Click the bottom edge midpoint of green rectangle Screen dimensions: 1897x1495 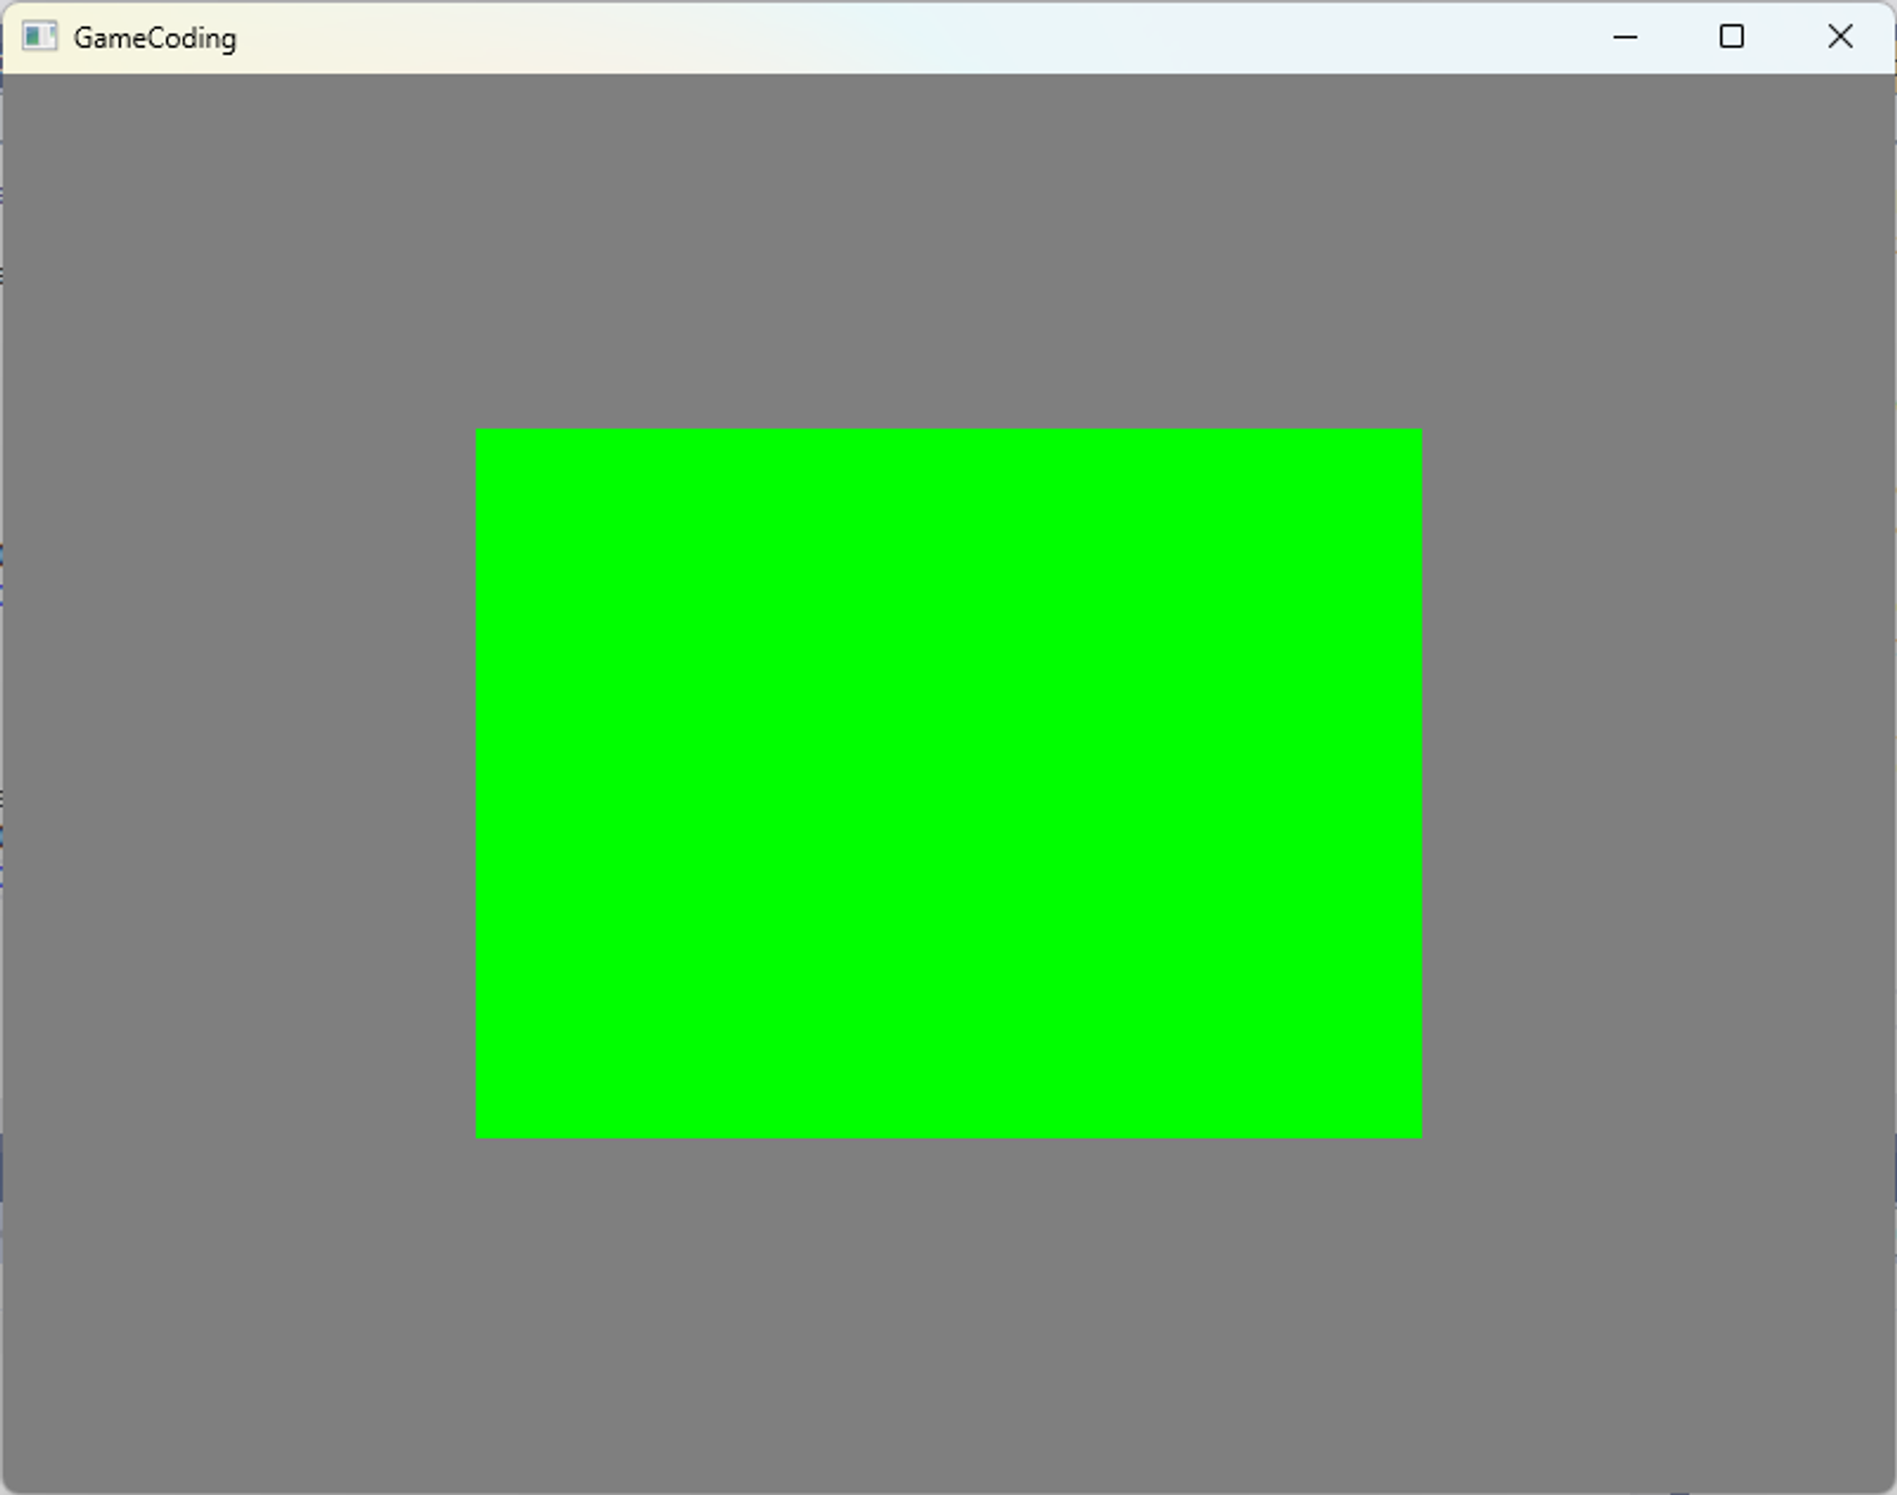point(948,1135)
